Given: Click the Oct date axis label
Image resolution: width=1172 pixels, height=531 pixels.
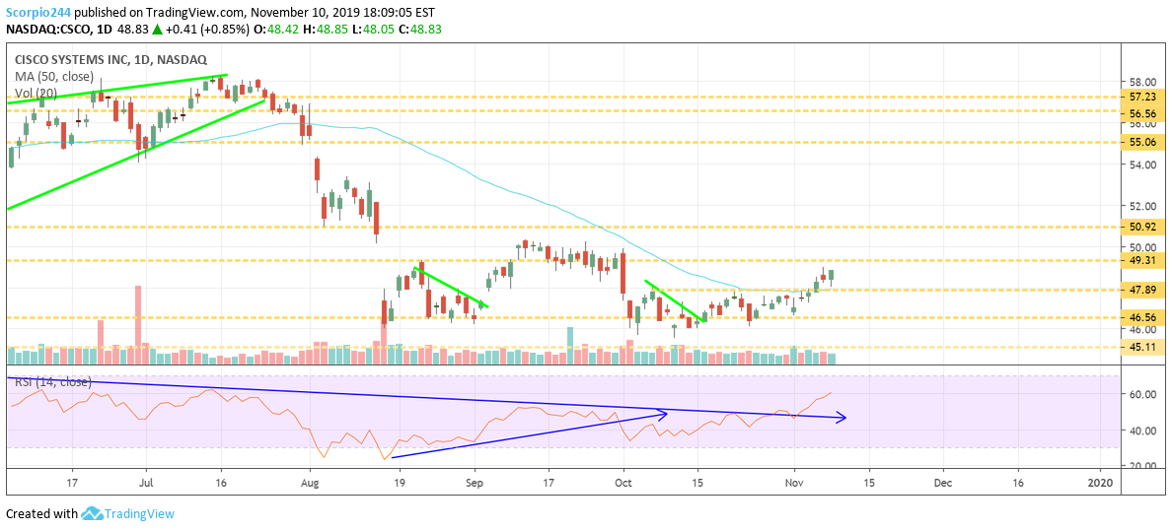Looking at the screenshot, I should coord(623,483).
